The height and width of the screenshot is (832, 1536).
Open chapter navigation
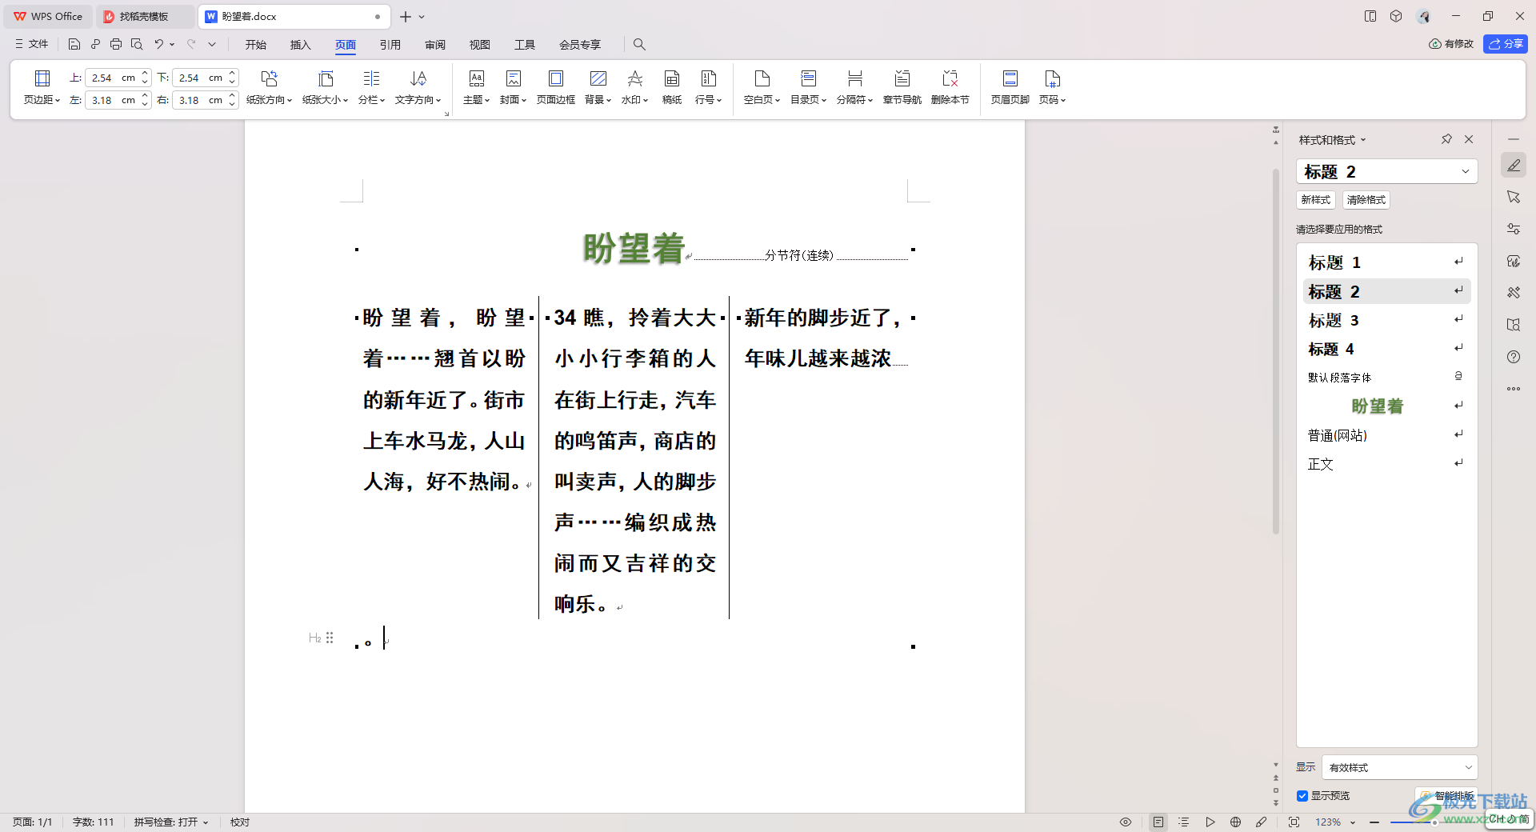pos(902,87)
